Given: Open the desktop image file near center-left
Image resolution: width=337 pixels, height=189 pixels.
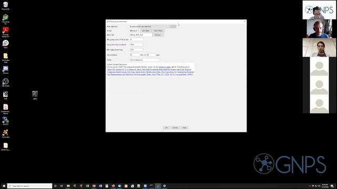Looking at the screenshot, I should 35,95.
